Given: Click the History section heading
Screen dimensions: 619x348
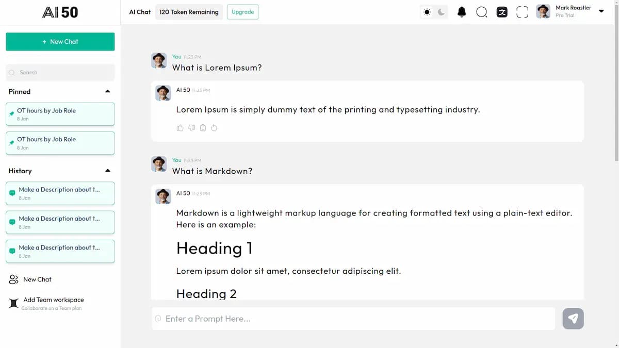Looking at the screenshot, I should click(x=20, y=171).
